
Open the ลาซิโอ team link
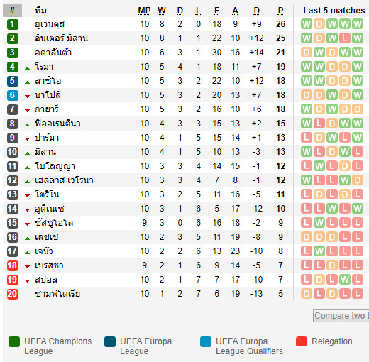pyautogui.click(x=48, y=81)
